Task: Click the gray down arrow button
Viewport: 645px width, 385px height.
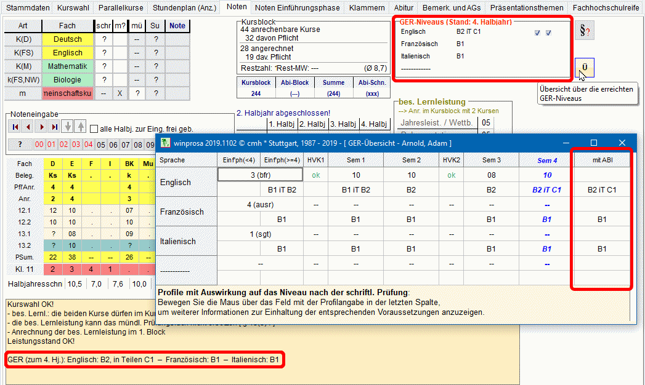Action: click(68, 127)
